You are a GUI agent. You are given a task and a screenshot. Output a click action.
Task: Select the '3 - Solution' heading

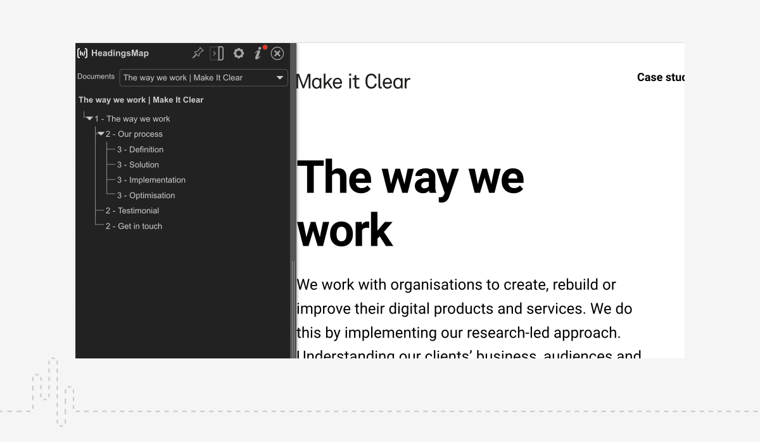pos(137,165)
